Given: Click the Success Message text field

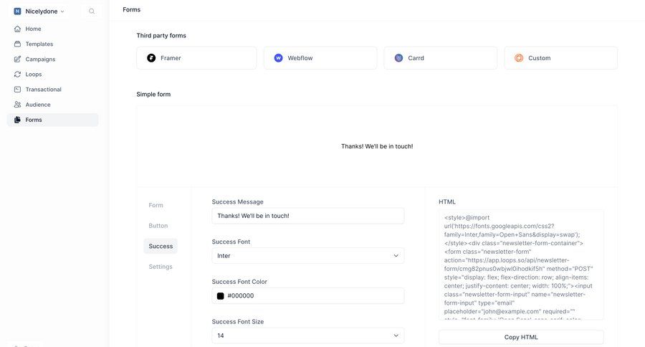Looking at the screenshot, I should point(307,216).
